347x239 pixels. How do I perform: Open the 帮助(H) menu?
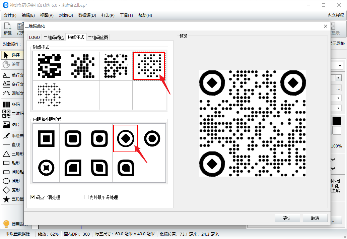pyautogui.click(x=145, y=15)
